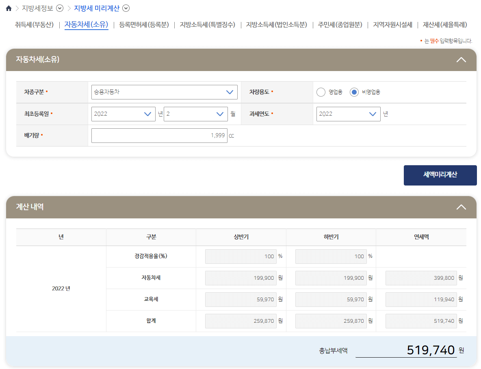Open the 최초등록일 month dropdown
The height and width of the screenshot is (369, 481).
point(196,114)
